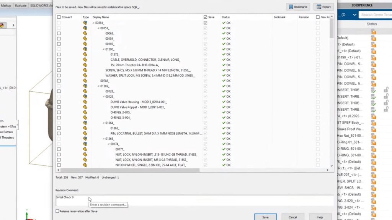Click the Save button

[266, 217]
